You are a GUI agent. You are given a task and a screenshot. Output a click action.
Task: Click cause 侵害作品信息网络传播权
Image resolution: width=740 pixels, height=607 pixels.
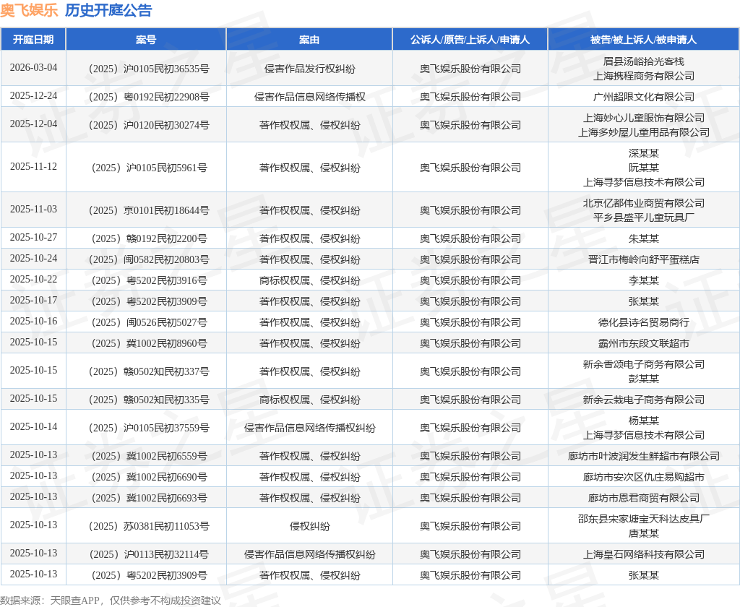point(309,97)
